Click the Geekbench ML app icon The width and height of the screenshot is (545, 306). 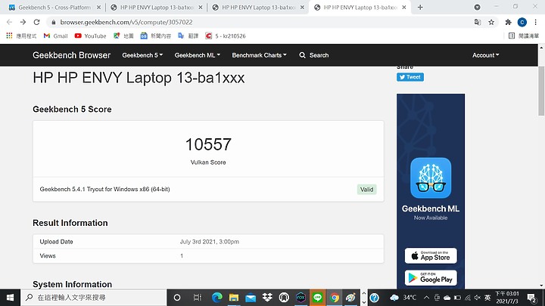point(431,178)
